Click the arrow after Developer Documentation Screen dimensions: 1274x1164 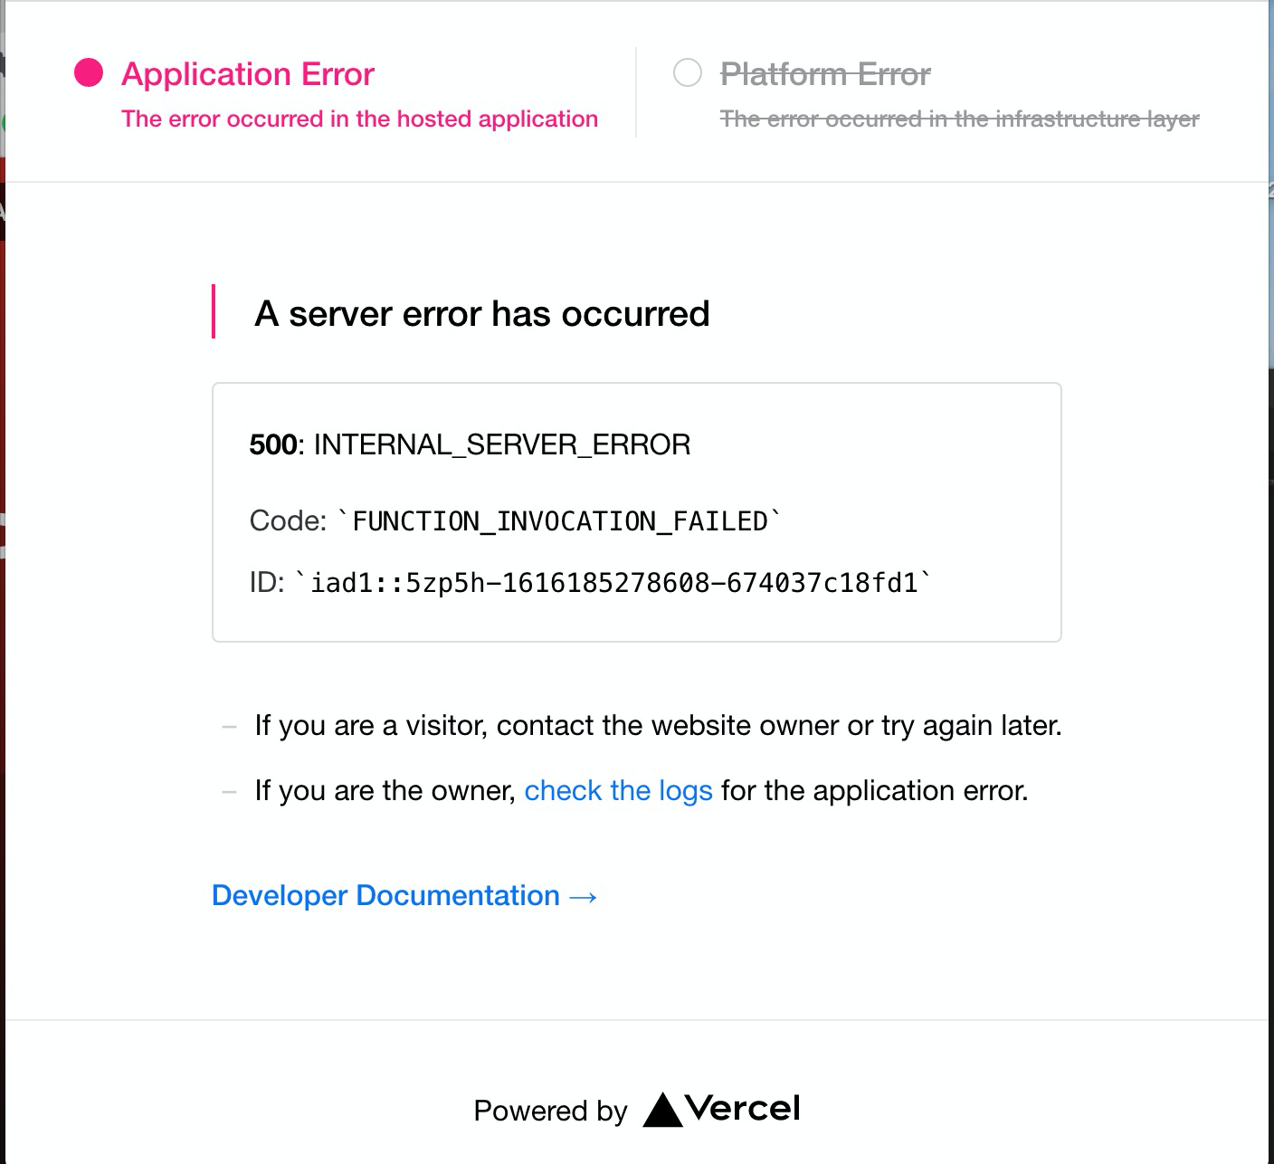(584, 895)
